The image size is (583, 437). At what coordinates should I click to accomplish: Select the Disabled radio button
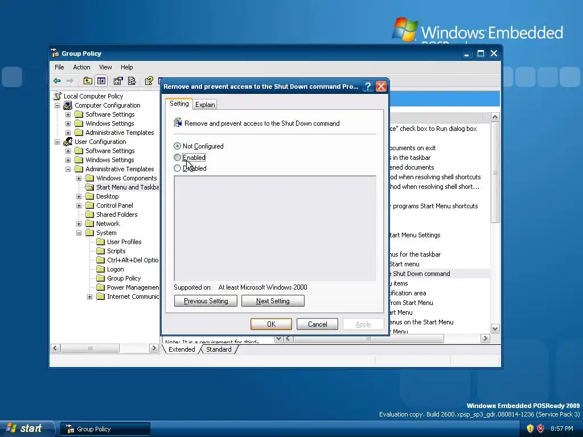178,168
